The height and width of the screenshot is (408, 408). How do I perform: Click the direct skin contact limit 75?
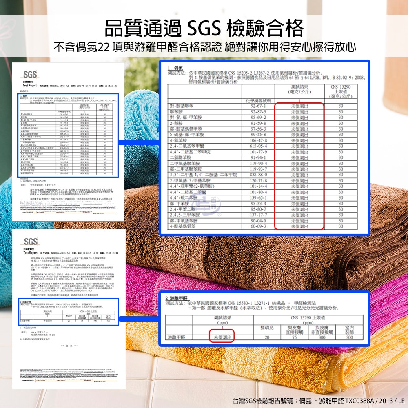tap(294, 337)
